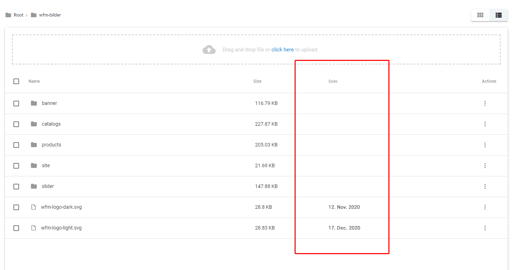This screenshot has width=514, height=270.
Task: Select wfm-bilder in the breadcrumb
Action: click(x=50, y=15)
